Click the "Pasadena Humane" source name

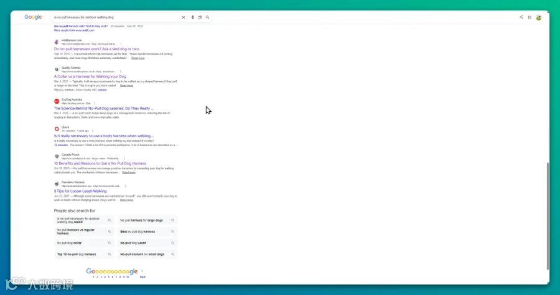[73, 183]
